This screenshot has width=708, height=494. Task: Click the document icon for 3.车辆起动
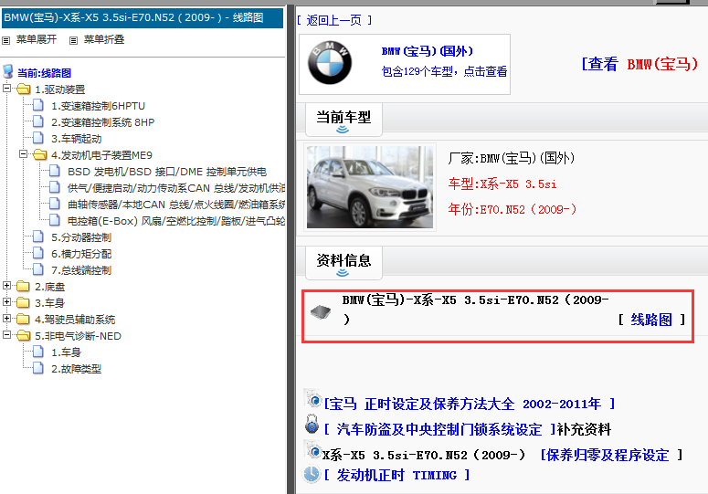click(x=38, y=138)
